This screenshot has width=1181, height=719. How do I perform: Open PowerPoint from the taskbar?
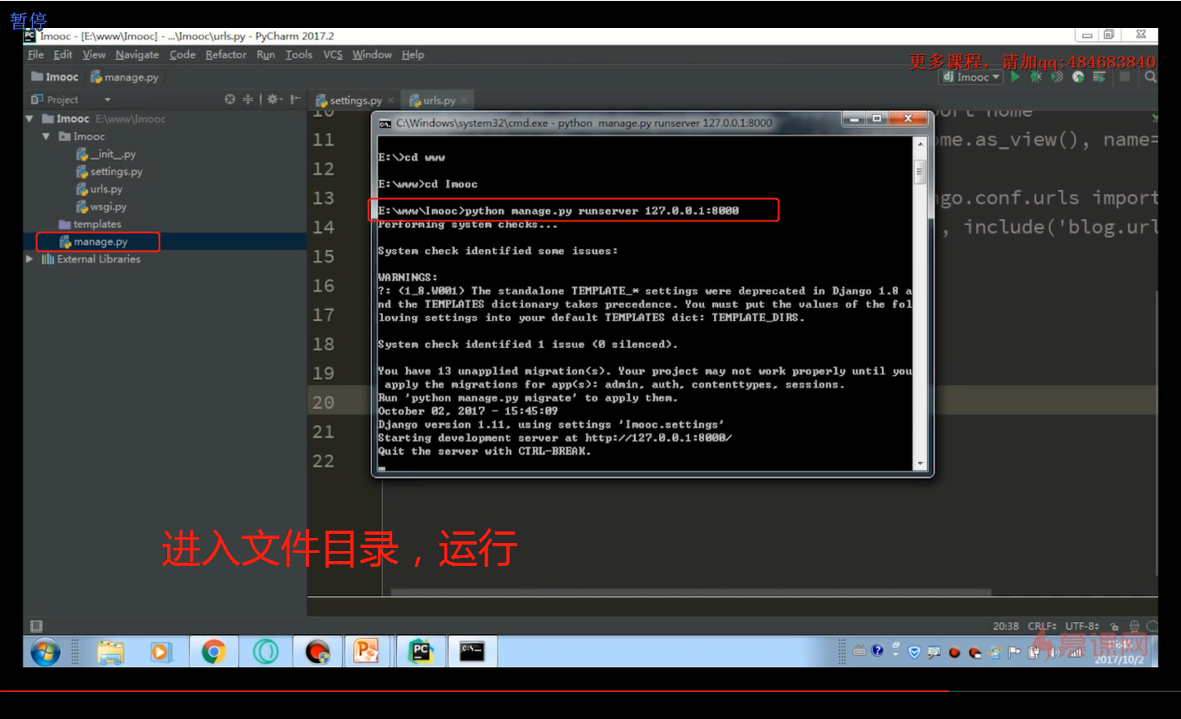pos(366,652)
